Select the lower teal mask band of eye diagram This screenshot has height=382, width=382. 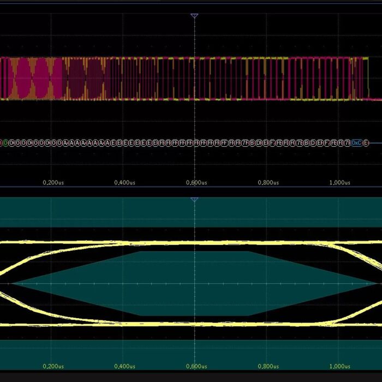tap(191, 355)
